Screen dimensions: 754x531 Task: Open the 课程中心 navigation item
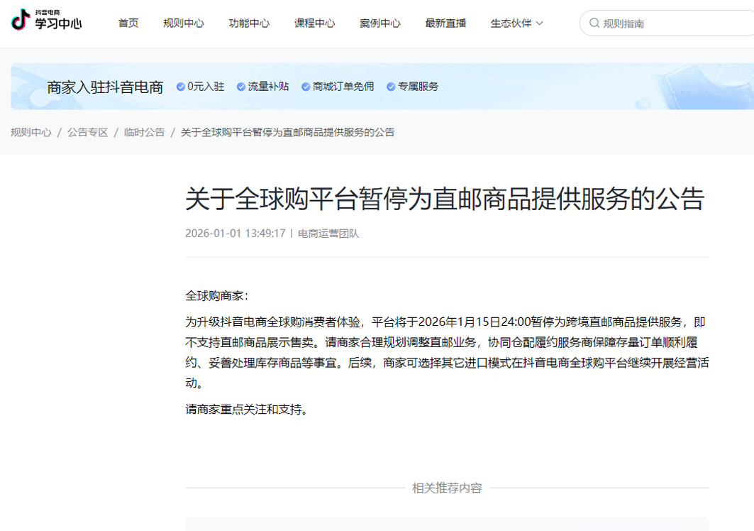point(314,23)
